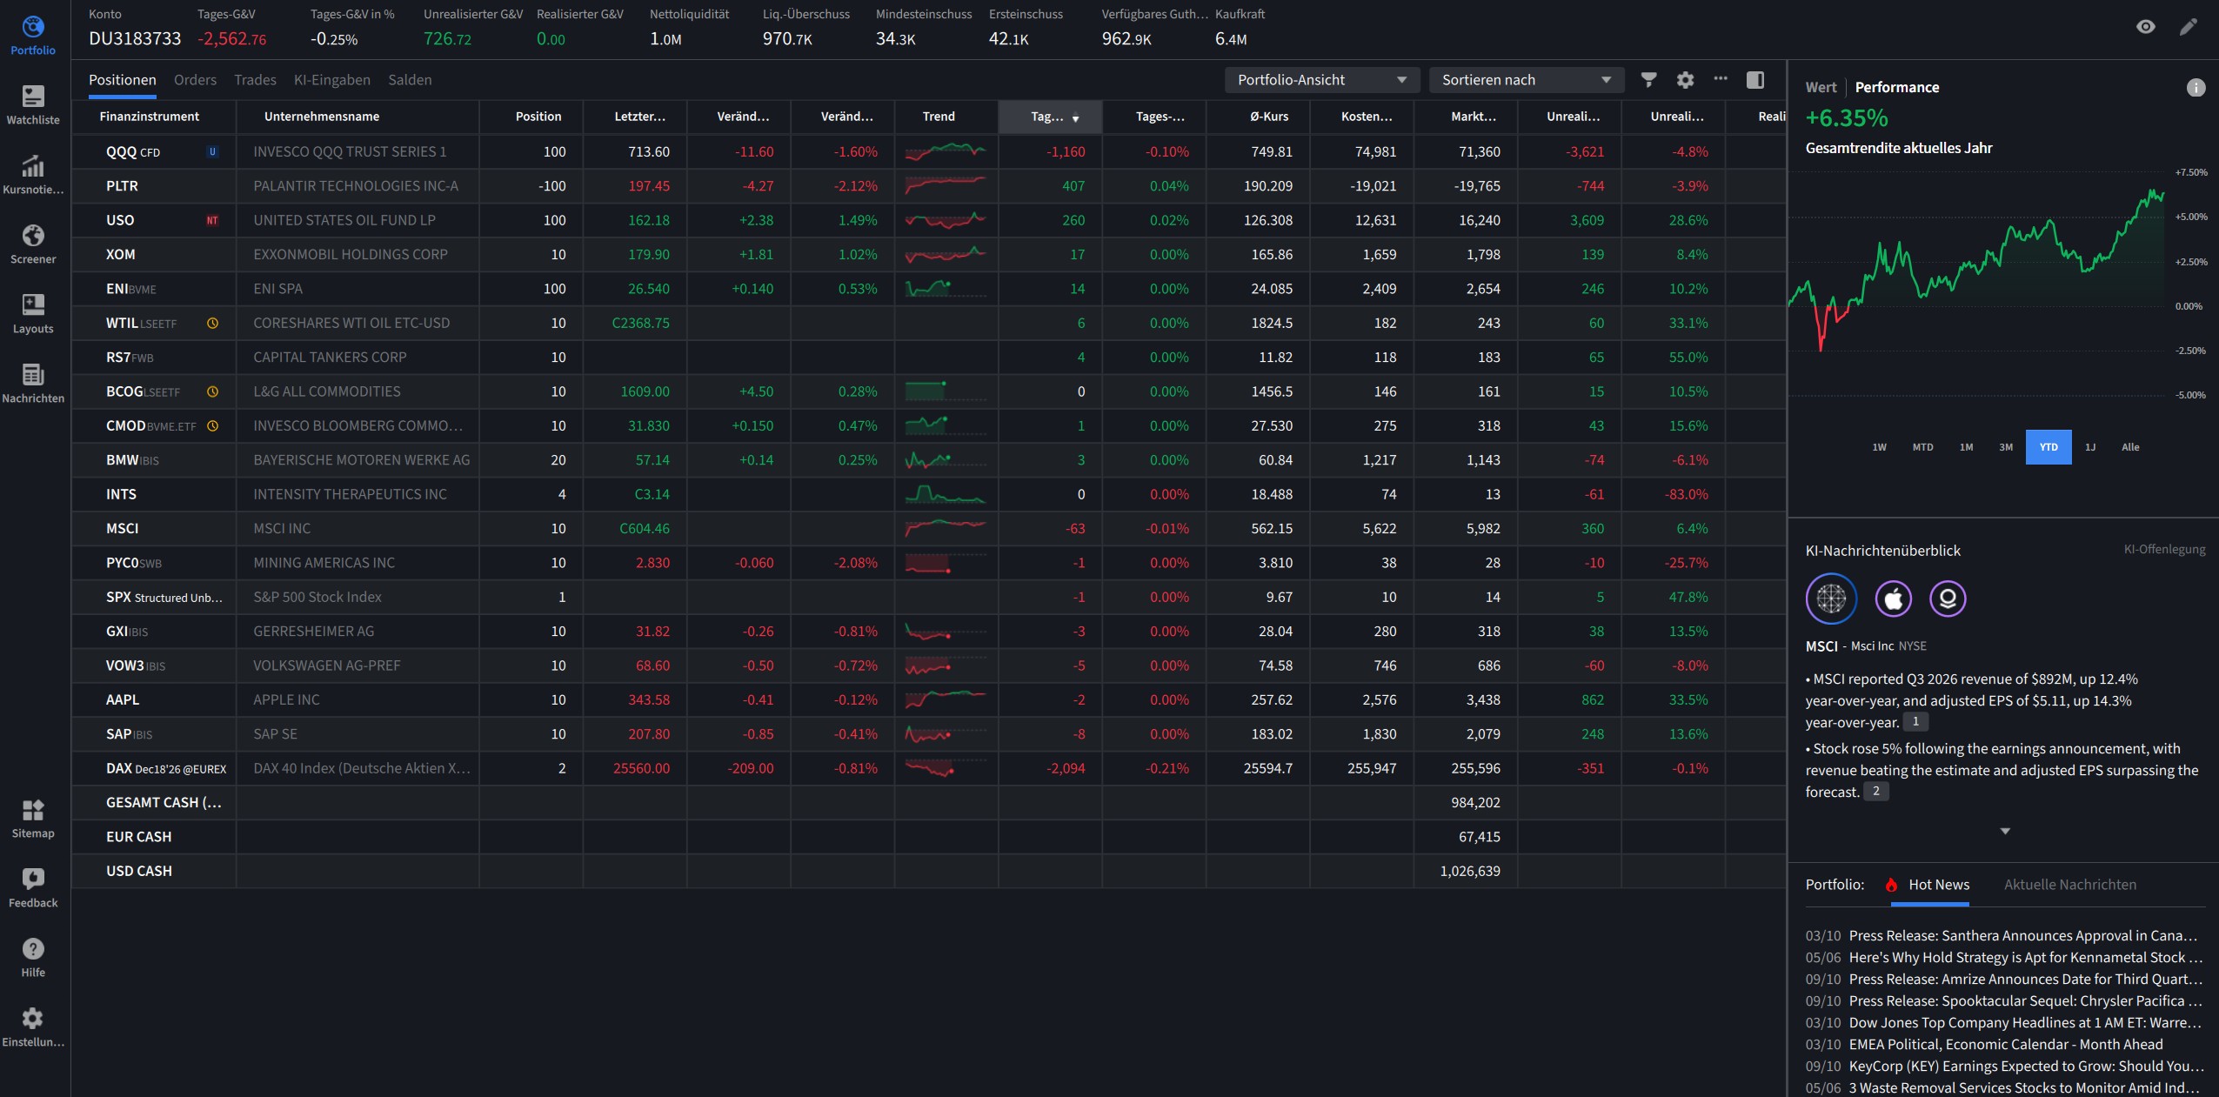Switch to the Orders tab
This screenshot has width=2219, height=1097.
[195, 80]
